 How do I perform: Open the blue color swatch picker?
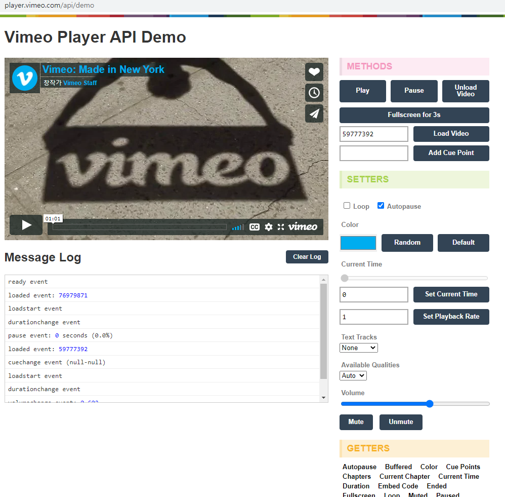[x=358, y=243]
